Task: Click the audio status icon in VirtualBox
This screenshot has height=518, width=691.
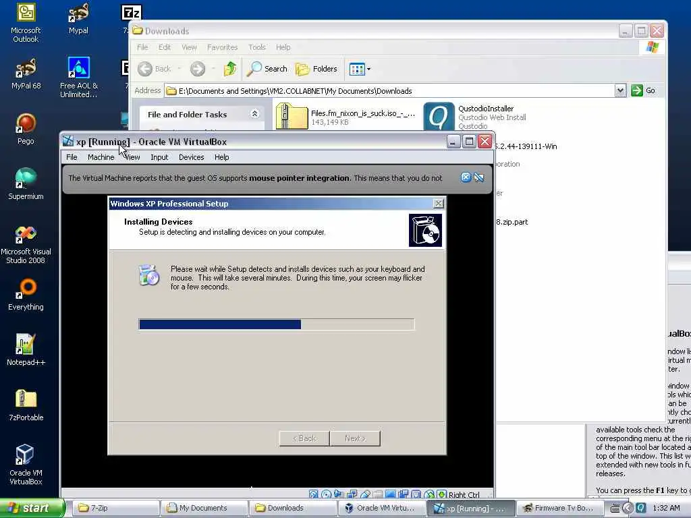Action: (x=339, y=494)
